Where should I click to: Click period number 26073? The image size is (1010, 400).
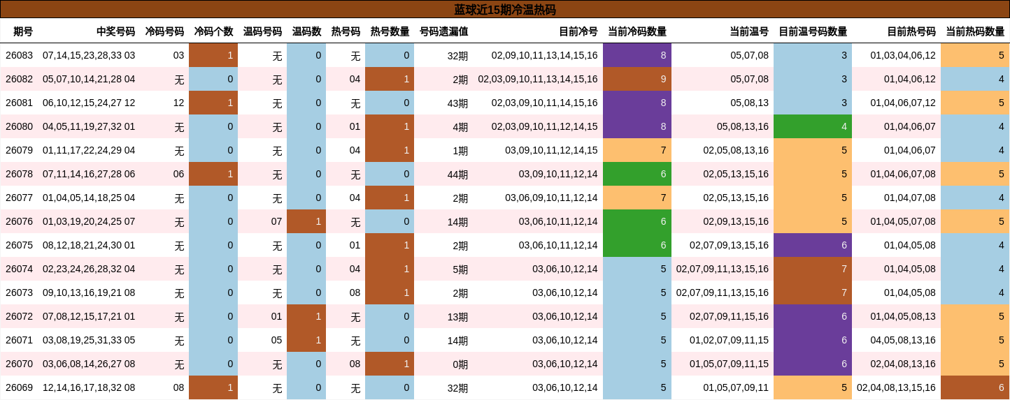(x=19, y=292)
